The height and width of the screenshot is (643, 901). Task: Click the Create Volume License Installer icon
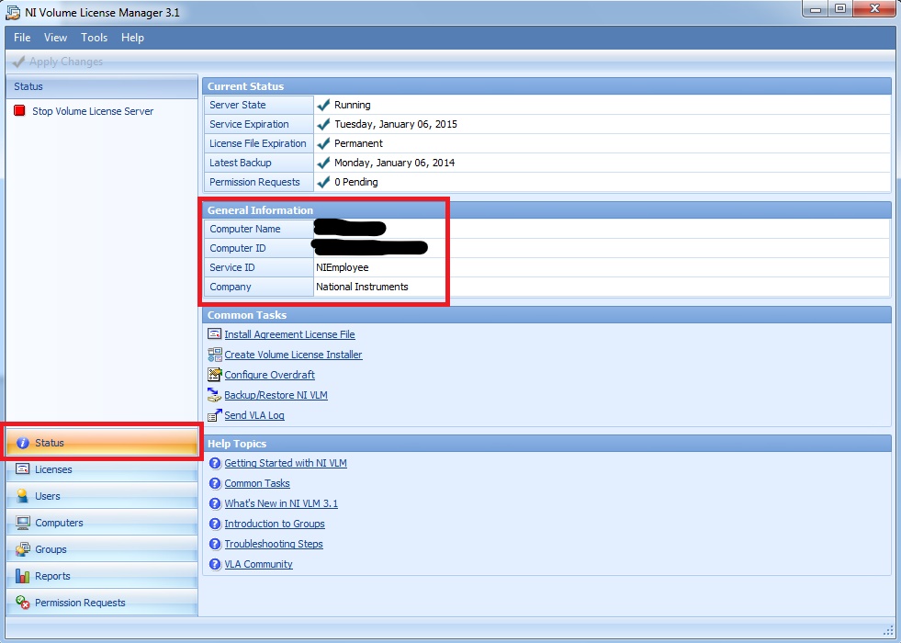(x=214, y=354)
